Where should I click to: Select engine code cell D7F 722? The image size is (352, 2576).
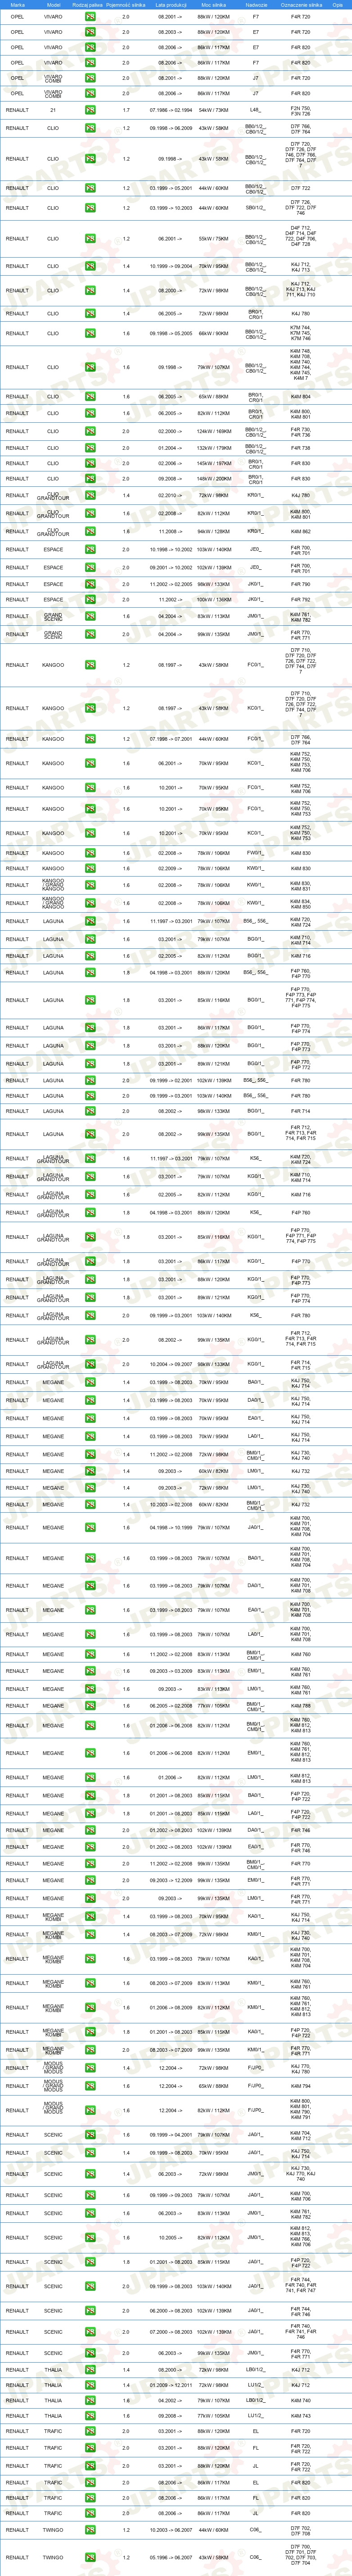[300, 188]
